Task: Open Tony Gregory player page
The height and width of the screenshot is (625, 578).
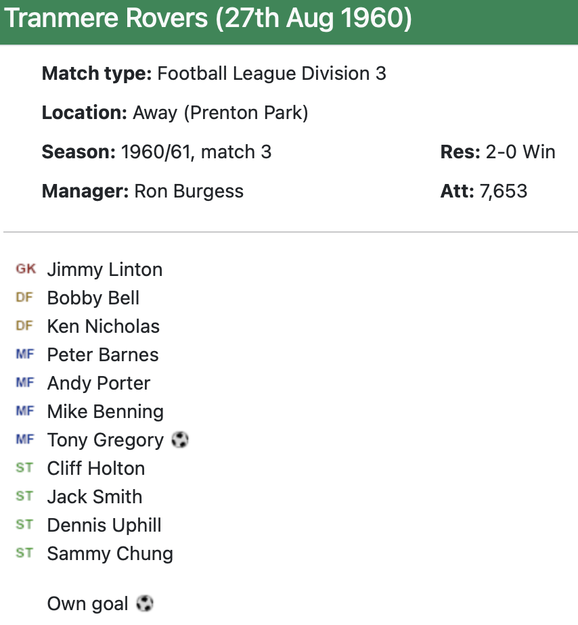Action: tap(106, 440)
